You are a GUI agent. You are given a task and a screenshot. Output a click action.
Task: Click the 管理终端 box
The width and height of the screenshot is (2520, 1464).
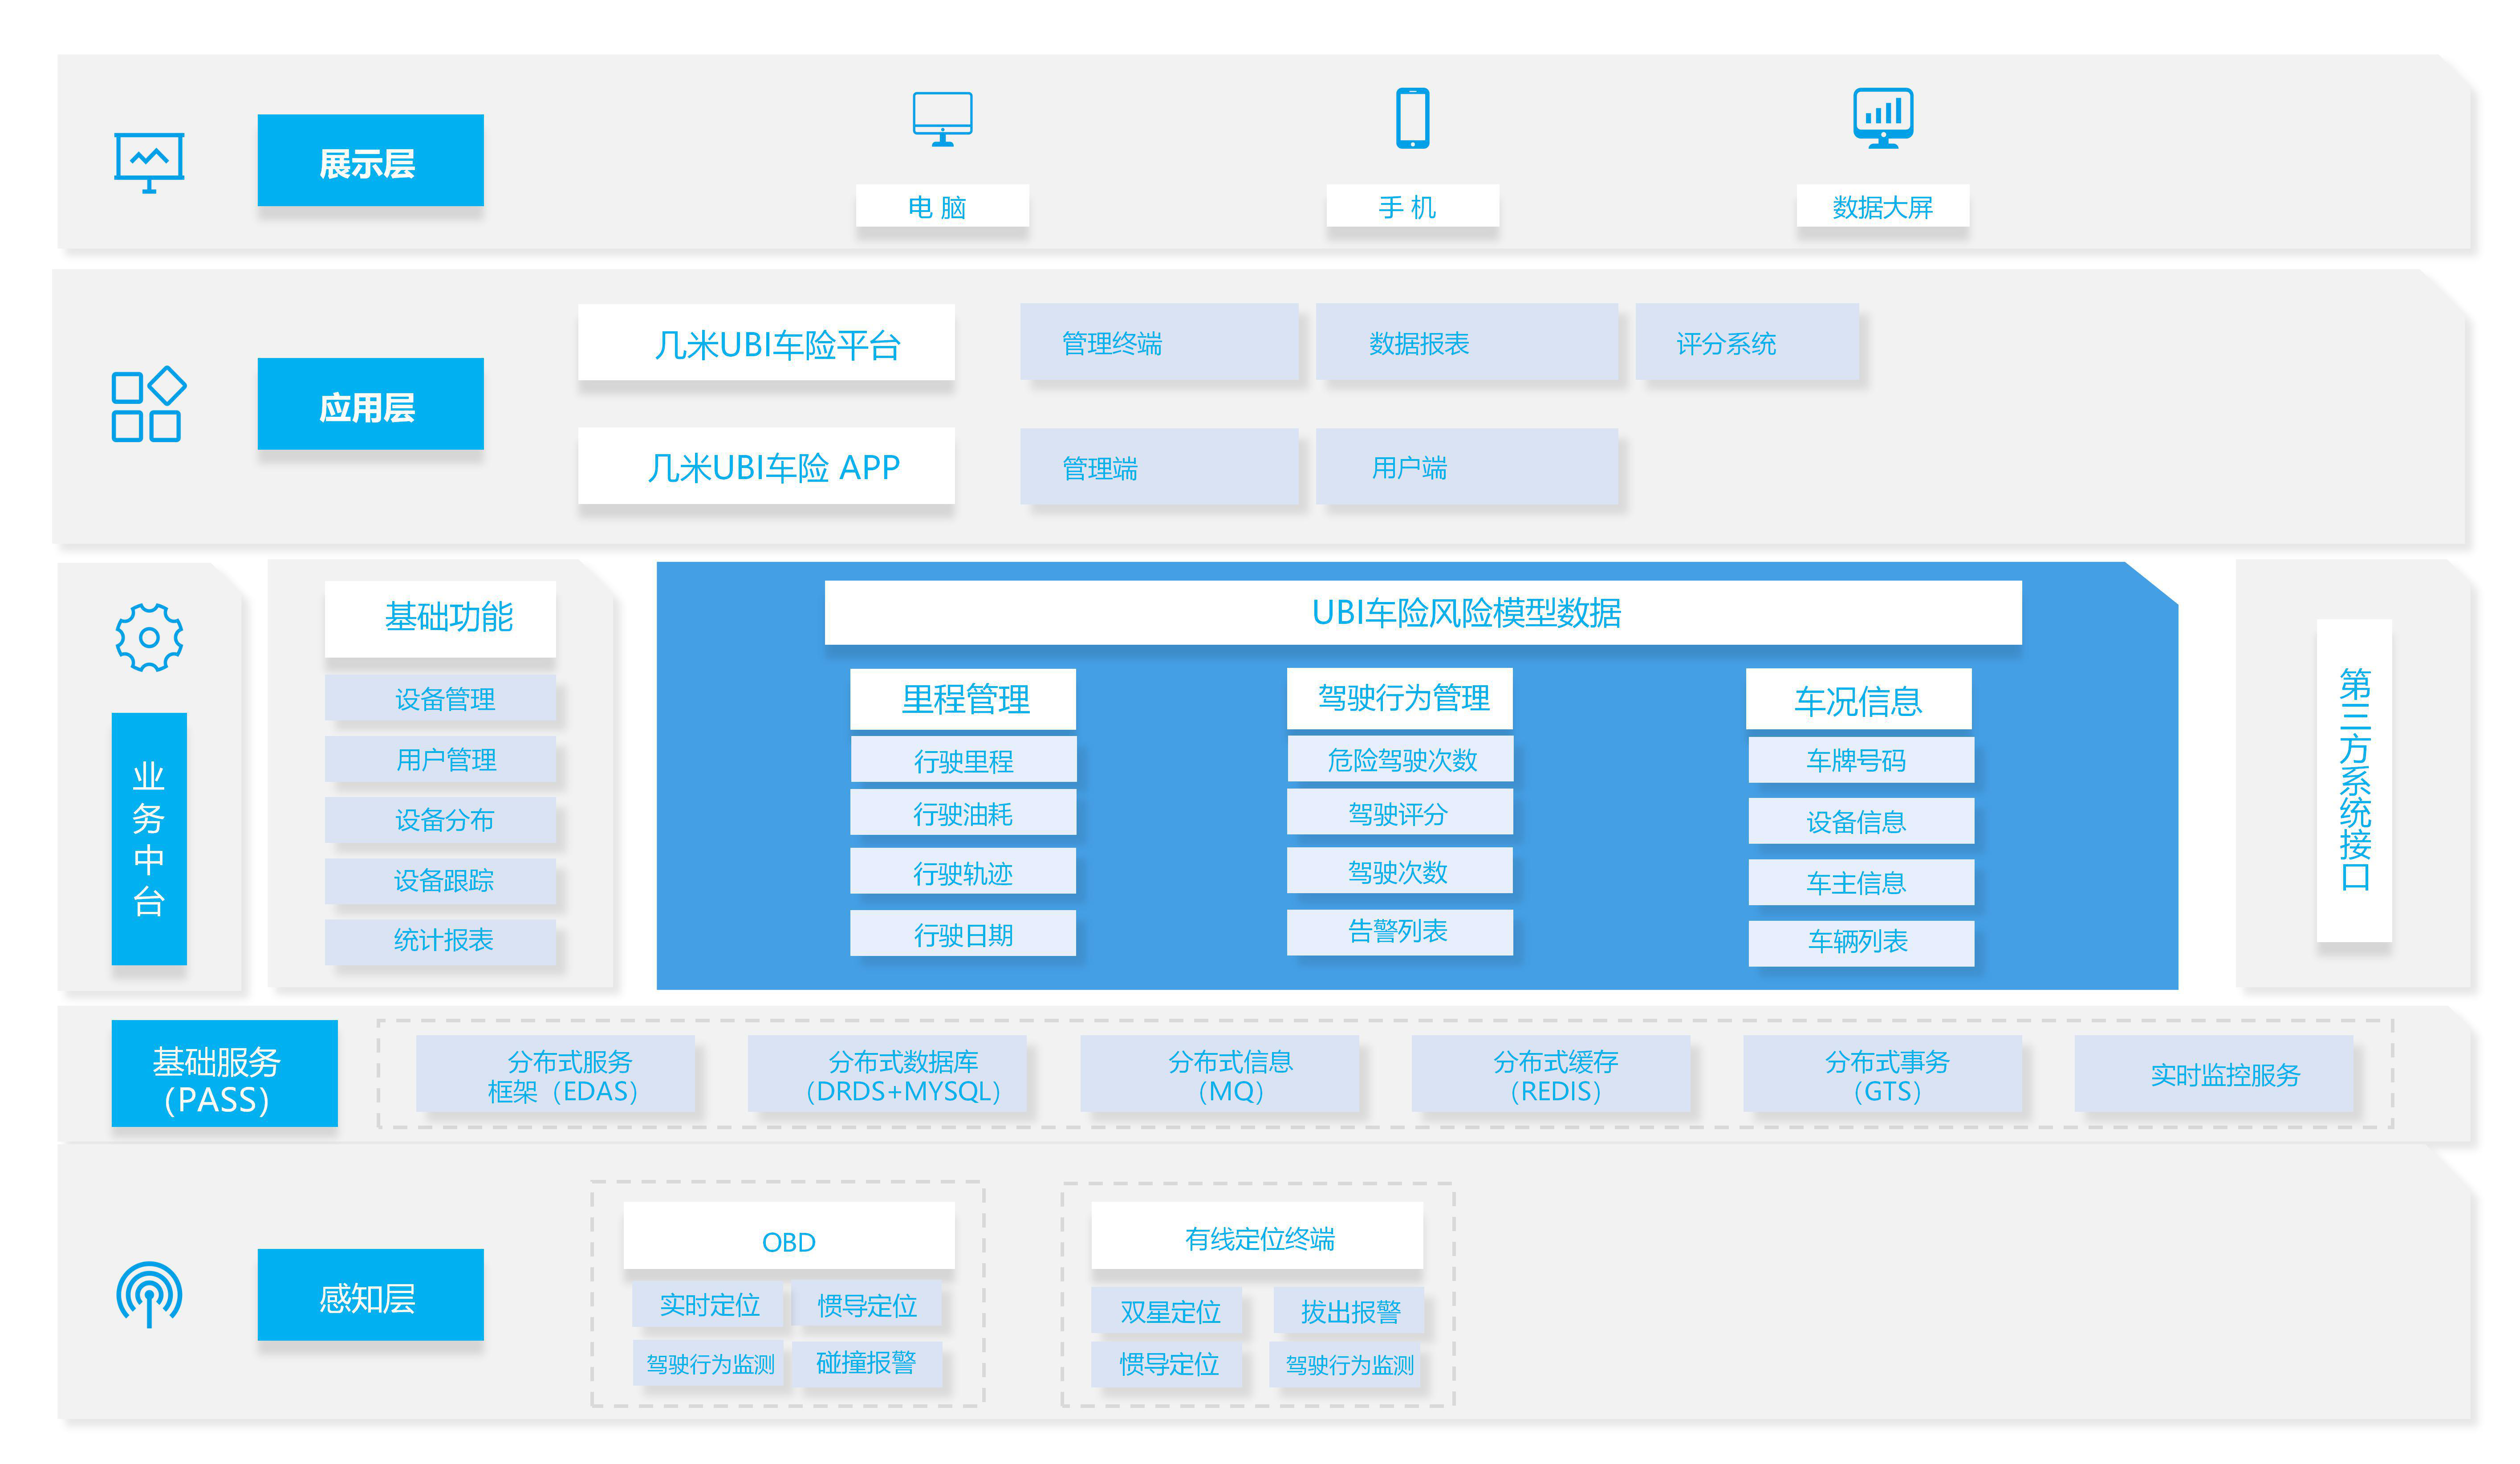pos(1159,342)
